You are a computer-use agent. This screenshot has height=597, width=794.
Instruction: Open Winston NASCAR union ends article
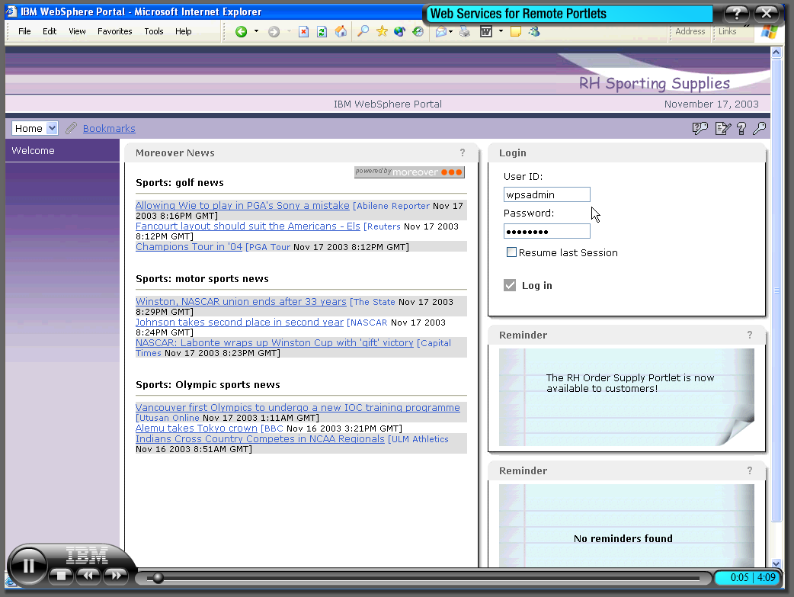point(241,301)
